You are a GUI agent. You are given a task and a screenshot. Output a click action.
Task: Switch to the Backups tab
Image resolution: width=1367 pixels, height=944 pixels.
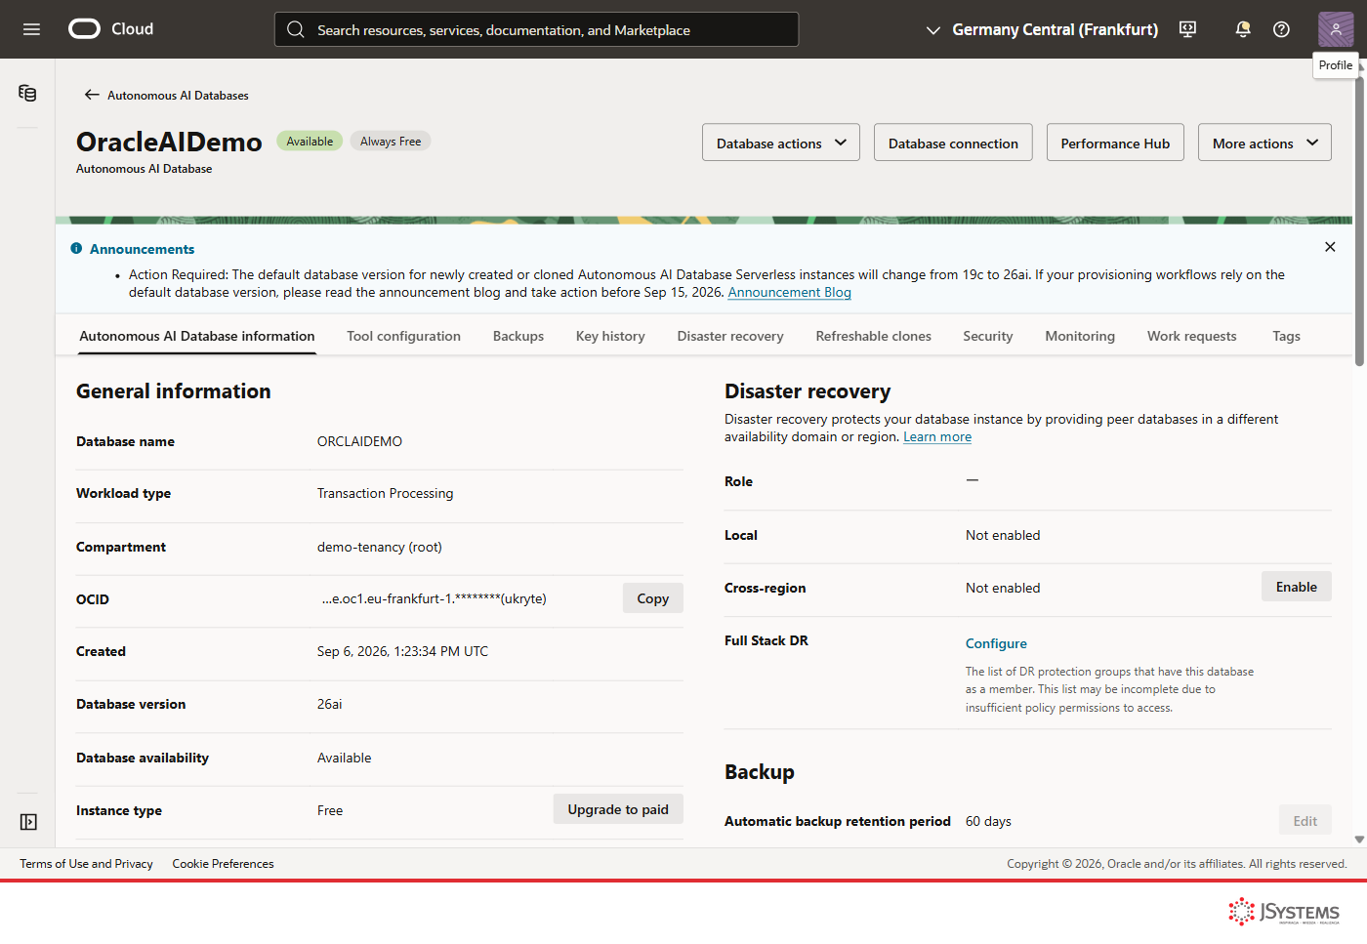[x=518, y=336]
